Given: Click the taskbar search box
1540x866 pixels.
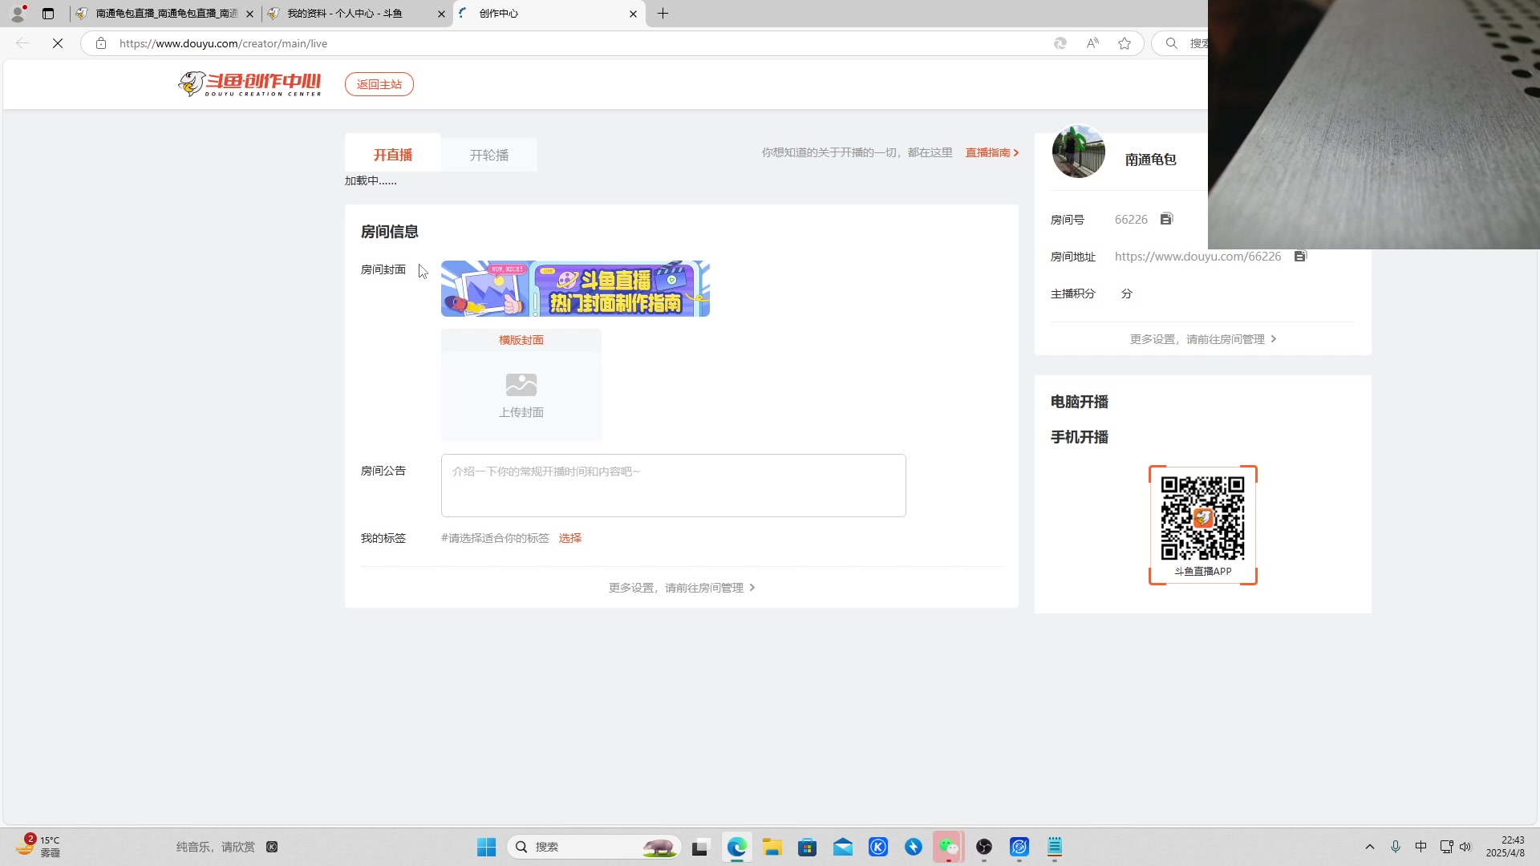Looking at the screenshot, I should (594, 847).
